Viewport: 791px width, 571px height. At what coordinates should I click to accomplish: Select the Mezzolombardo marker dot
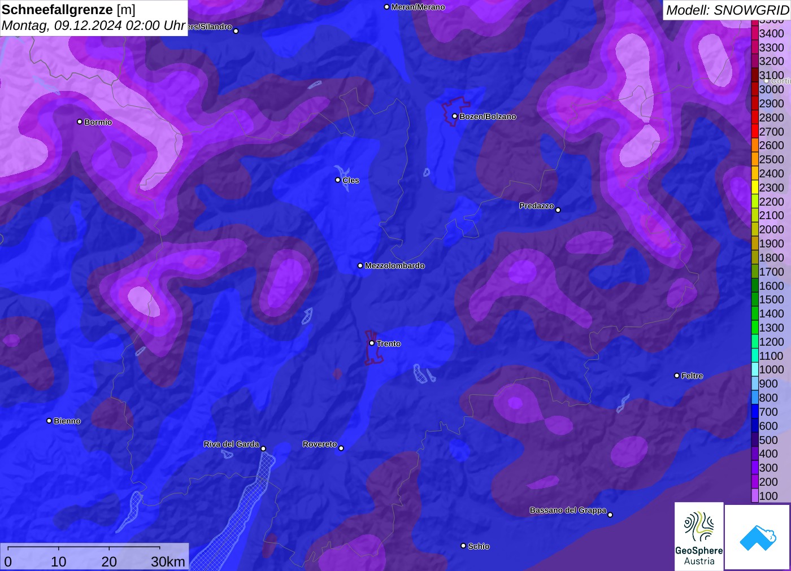coord(360,265)
